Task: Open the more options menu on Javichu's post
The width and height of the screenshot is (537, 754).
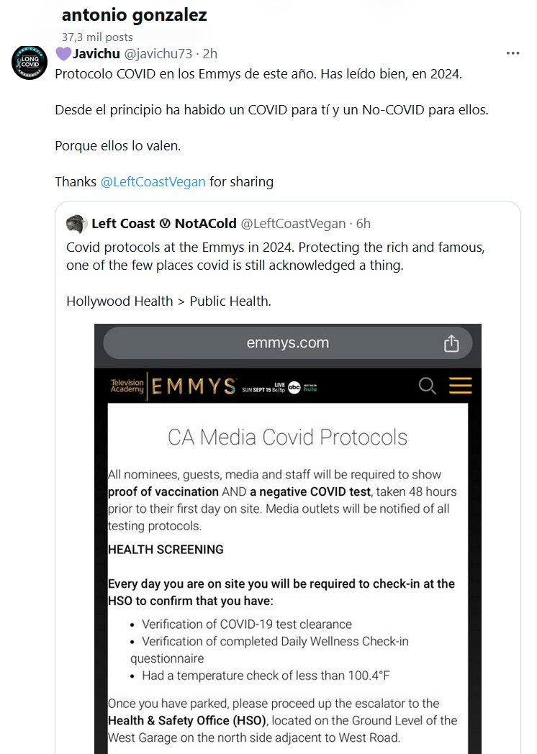Action: [513, 53]
